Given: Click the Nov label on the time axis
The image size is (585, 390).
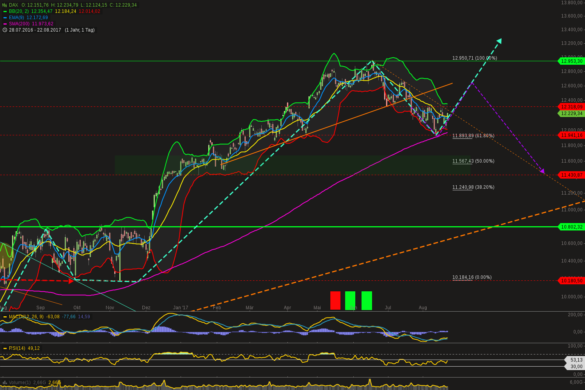Looking at the screenshot, I should click(110, 308).
